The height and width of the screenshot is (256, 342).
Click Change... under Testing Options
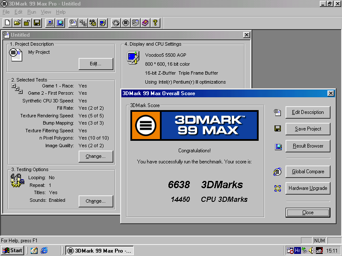(96, 201)
